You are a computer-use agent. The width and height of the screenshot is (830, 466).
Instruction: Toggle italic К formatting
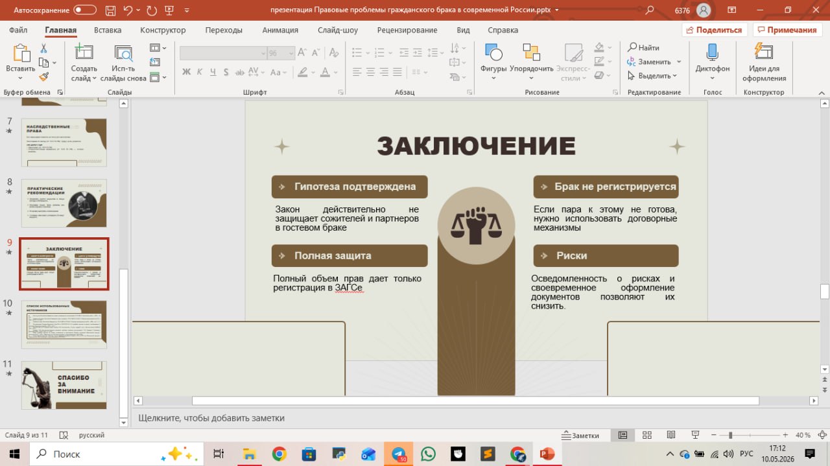point(199,72)
